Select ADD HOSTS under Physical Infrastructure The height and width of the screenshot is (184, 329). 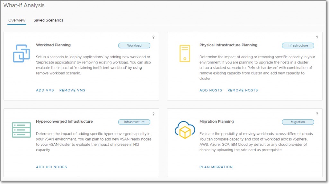(x=211, y=90)
